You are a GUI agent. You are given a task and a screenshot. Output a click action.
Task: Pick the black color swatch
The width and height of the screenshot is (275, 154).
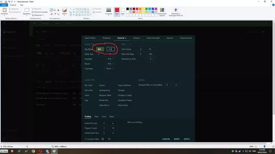click(128, 9)
